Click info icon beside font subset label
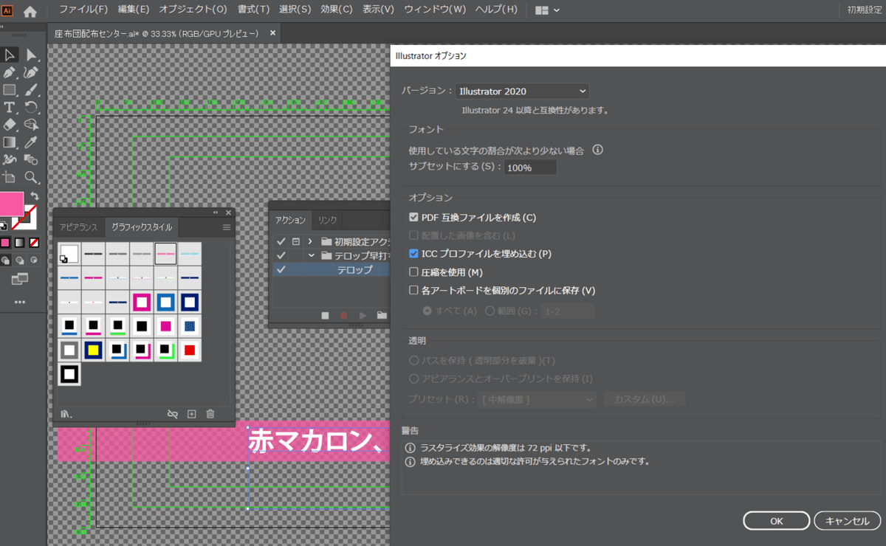 pyautogui.click(x=598, y=150)
